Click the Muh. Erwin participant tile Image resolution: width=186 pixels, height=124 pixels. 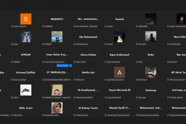click(26, 108)
